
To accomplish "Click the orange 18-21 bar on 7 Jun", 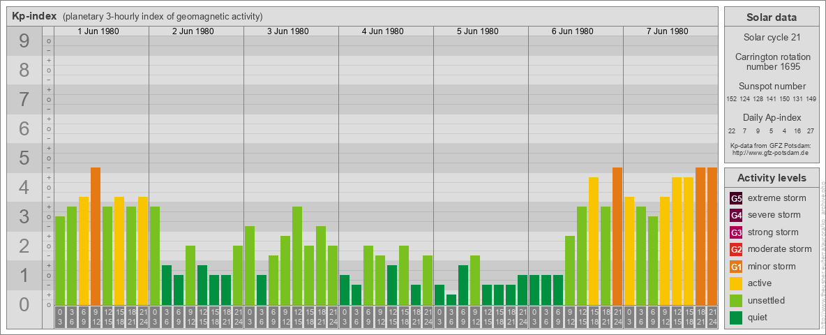I will [x=700, y=236].
